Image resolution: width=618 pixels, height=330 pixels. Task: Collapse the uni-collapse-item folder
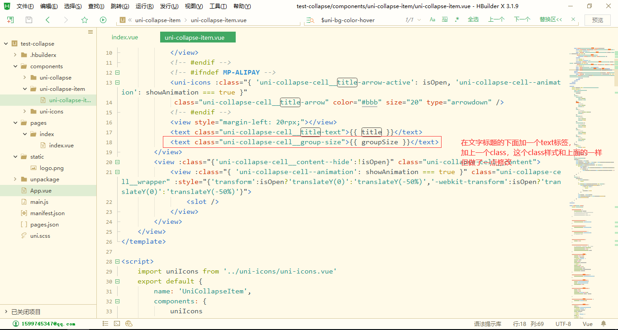24,89
